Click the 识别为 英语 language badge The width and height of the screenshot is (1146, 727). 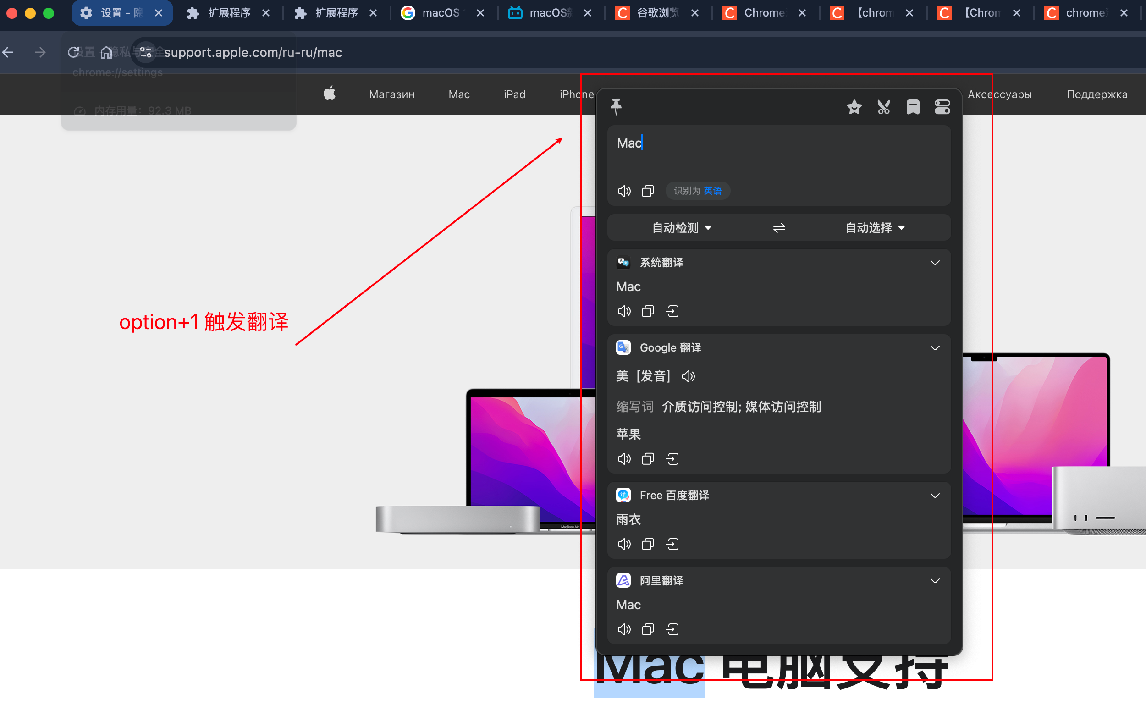point(697,191)
